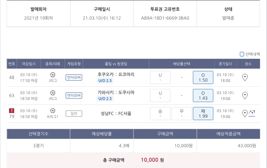Select 무 option for 성남FC match
The image size is (267, 168).
182,113
